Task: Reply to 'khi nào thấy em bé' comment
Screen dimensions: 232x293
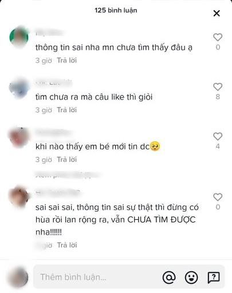Action: (x=67, y=160)
